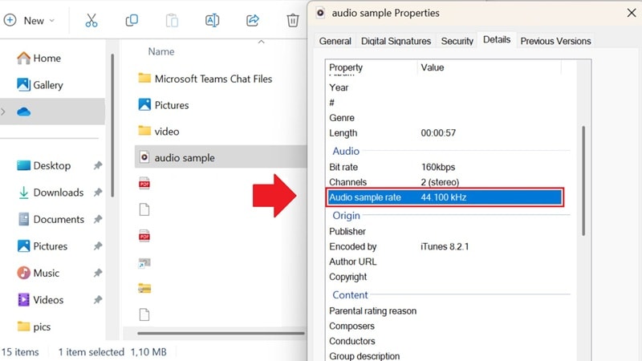Select the OneDrive cloud icon
The width and height of the screenshot is (642, 361).
pyautogui.click(x=24, y=112)
